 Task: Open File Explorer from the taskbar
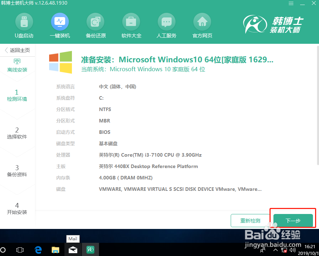coord(55,250)
